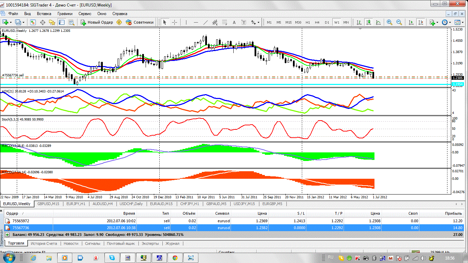Enable chart shift toggle
Viewport: 468px width, 263px height.
pos(421,22)
